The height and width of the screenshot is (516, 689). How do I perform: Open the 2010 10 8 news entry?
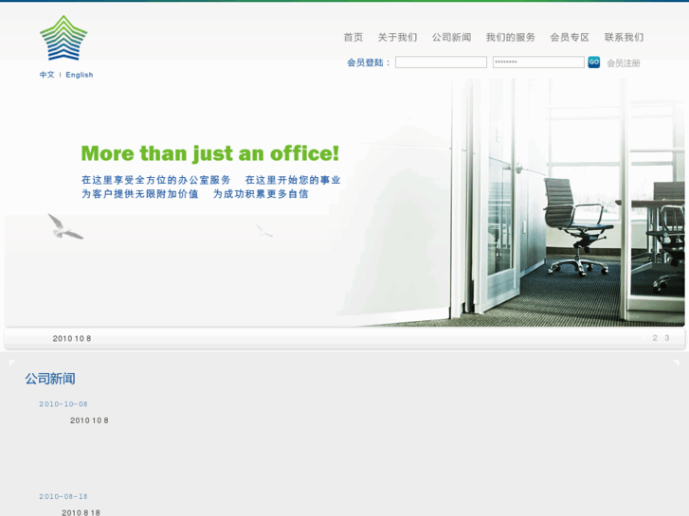[x=89, y=420]
